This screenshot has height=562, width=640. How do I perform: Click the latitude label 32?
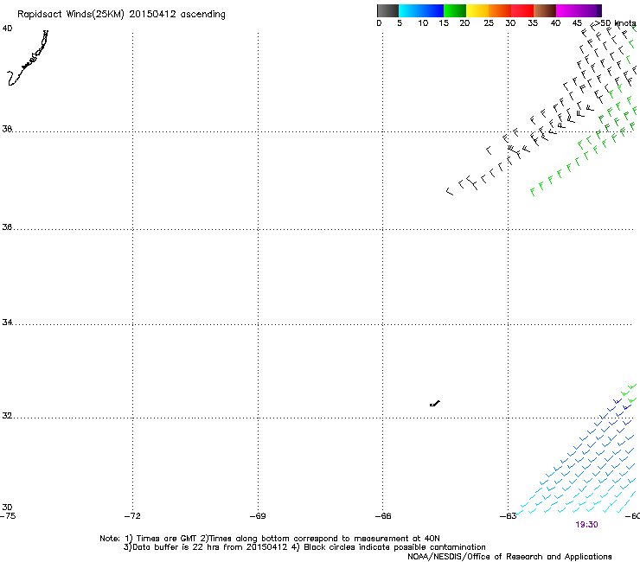point(7,416)
